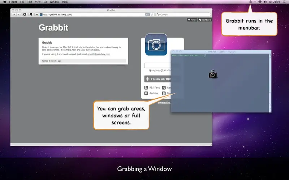
Task: Select the 'All of Tumblr' radio option
Action: point(161,70)
